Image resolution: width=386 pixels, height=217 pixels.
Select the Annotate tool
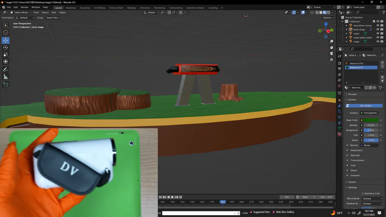coord(6,69)
